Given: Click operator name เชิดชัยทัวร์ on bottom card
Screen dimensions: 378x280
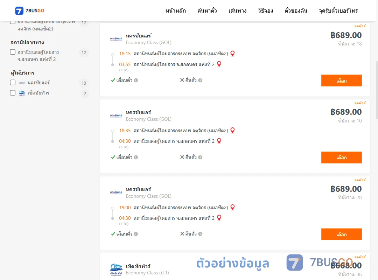Looking at the screenshot, I should [x=138, y=266].
